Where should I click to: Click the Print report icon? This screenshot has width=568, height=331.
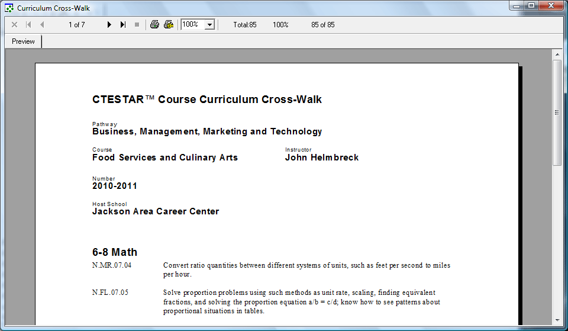[154, 25]
